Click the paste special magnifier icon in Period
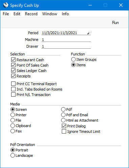Screen dimensions: 129x168 click(x=89, y=32)
